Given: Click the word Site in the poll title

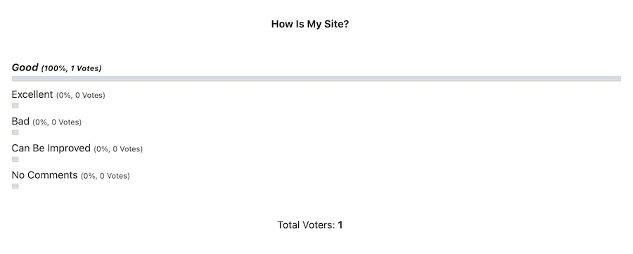Looking at the screenshot, I should click(333, 24).
